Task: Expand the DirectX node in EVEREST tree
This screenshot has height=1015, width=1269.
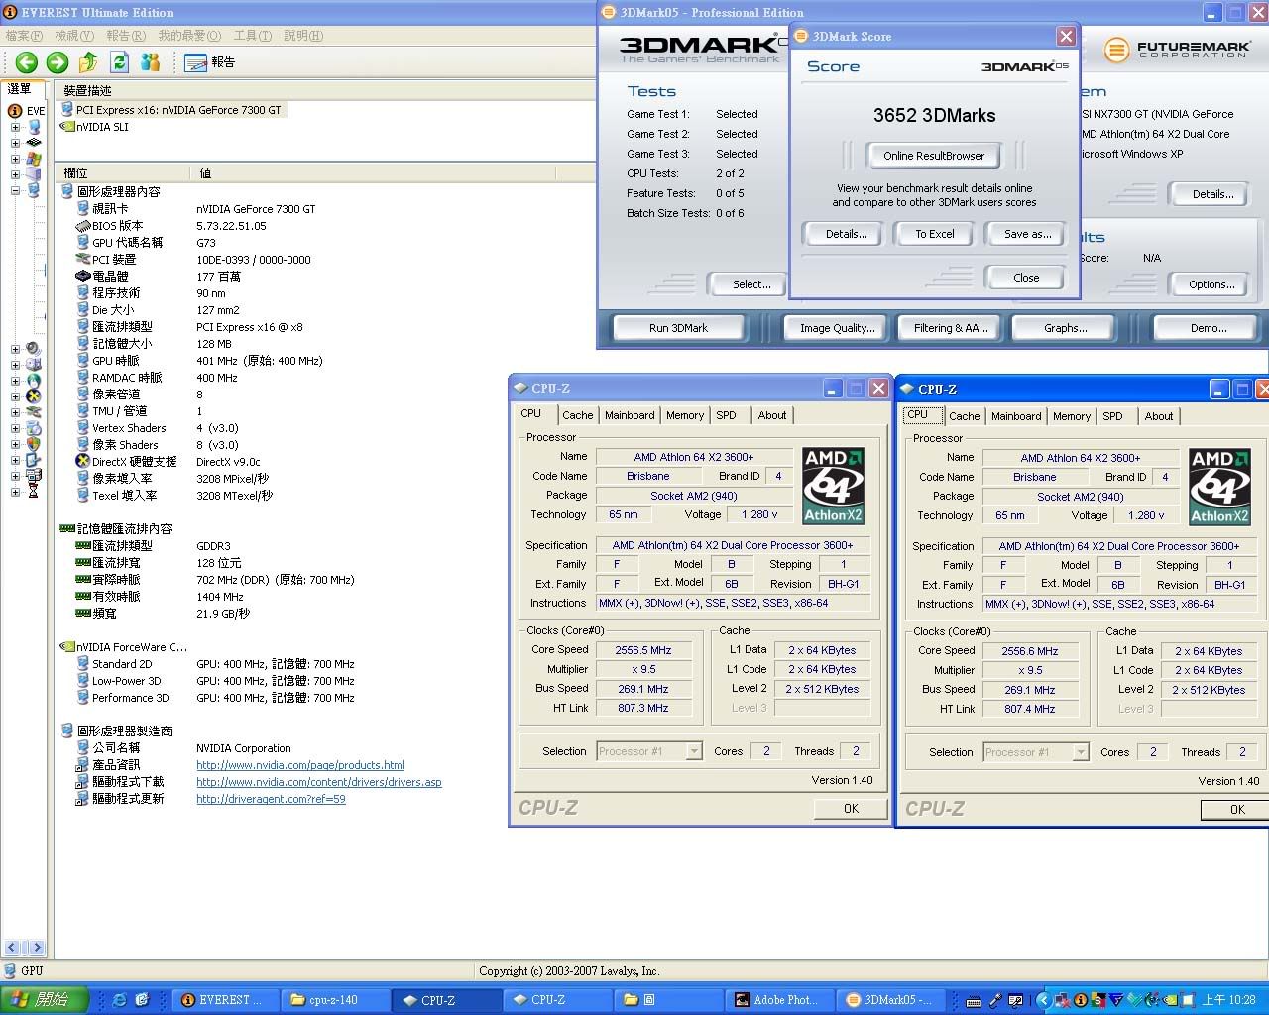Action: 15,396
